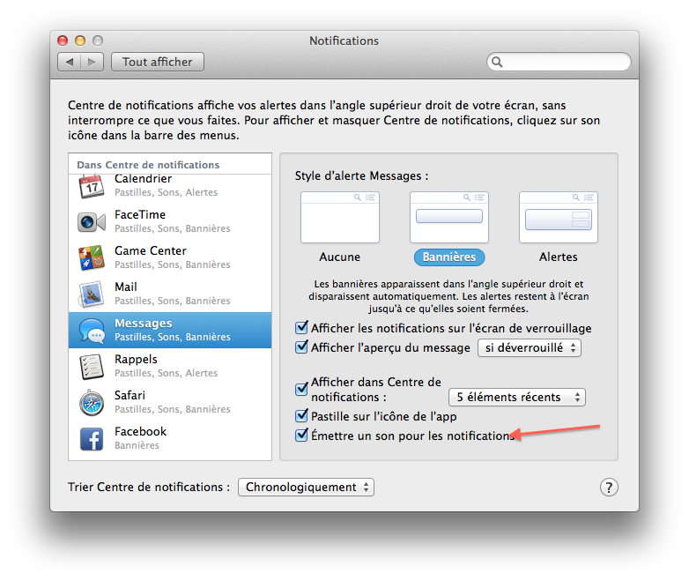Click the Facebook logo icon
Viewport: 689px width, 581px height.
pyautogui.click(x=92, y=439)
